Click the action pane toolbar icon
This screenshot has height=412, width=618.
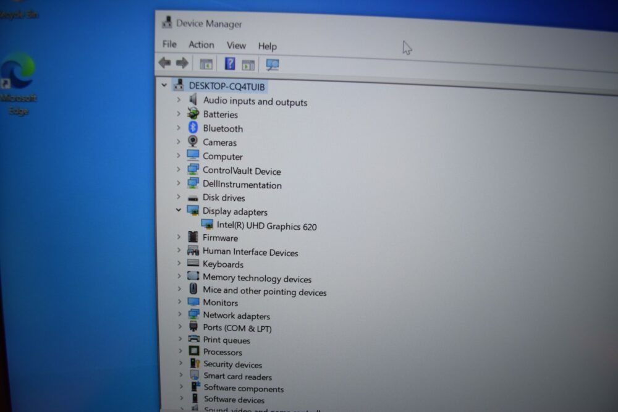pos(248,65)
